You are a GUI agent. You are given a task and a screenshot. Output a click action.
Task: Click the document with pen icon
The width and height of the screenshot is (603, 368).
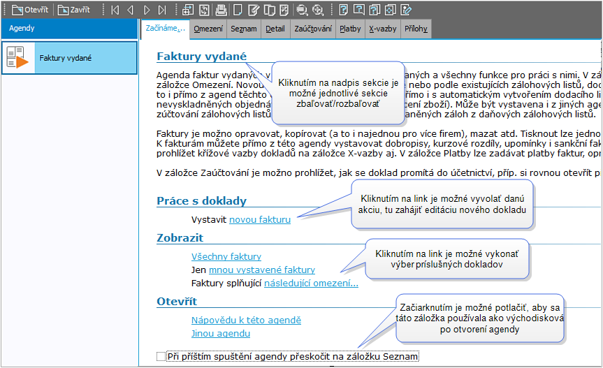406,10
